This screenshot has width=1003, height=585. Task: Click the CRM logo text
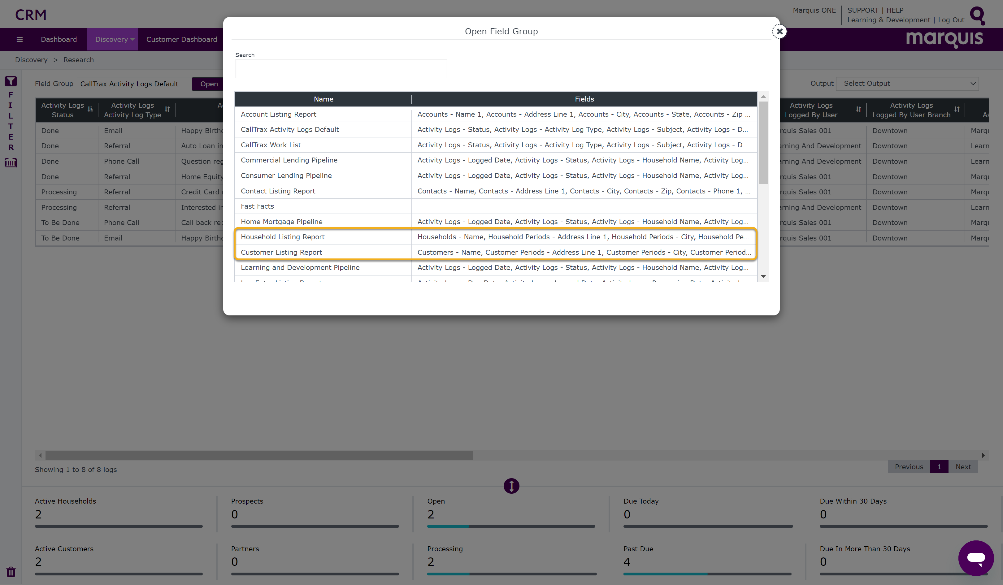pyautogui.click(x=31, y=15)
